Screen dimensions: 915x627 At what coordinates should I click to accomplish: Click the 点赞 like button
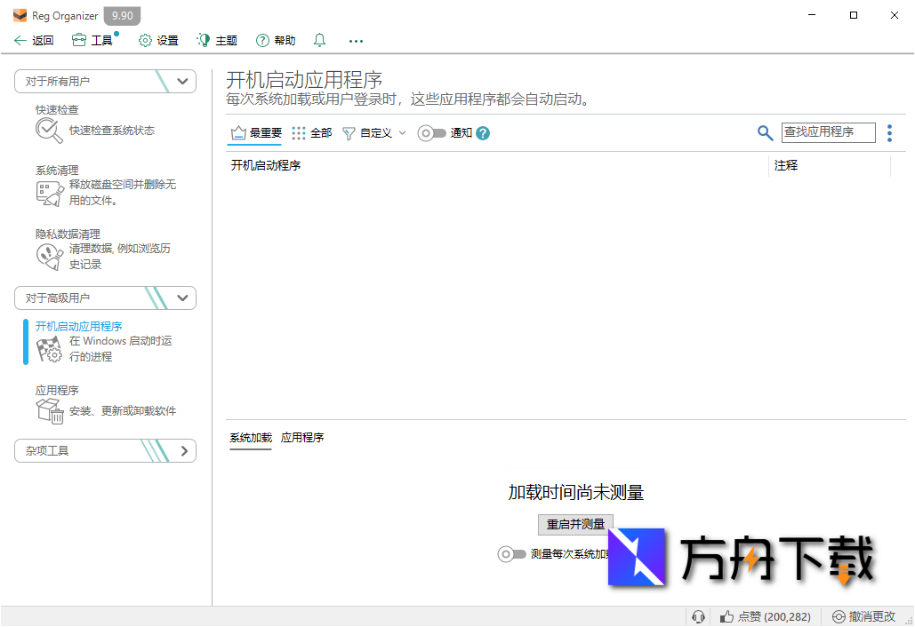pyautogui.click(x=765, y=615)
